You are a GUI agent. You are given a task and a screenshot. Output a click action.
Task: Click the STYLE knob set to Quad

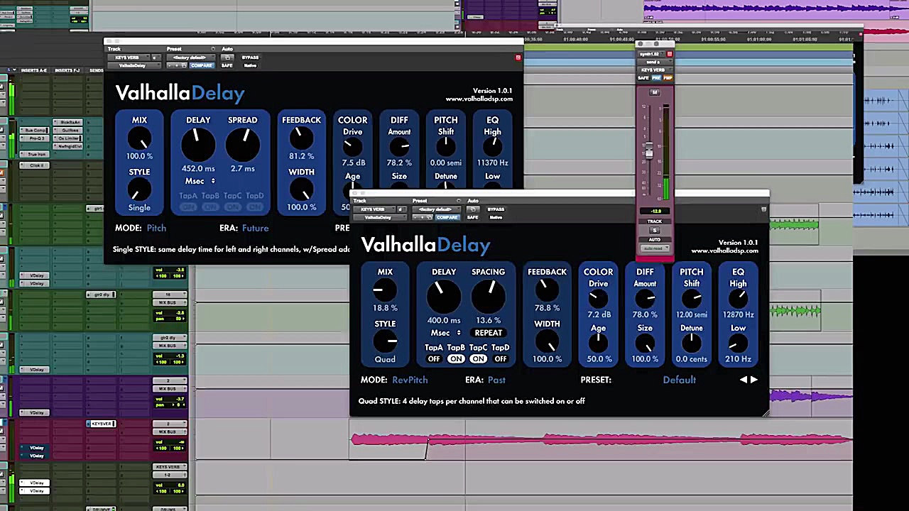(x=385, y=342)
